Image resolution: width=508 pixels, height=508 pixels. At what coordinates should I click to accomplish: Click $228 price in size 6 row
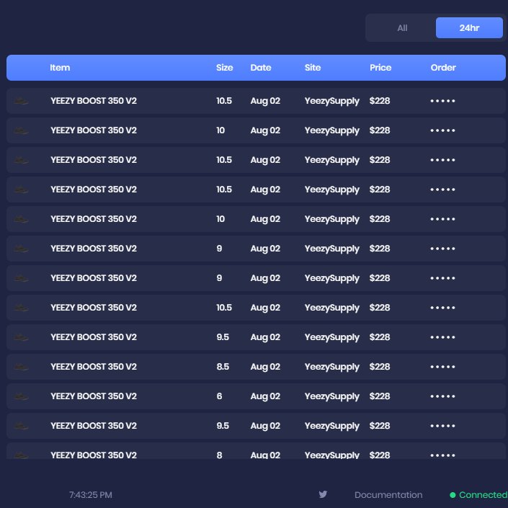coord(380,396)
